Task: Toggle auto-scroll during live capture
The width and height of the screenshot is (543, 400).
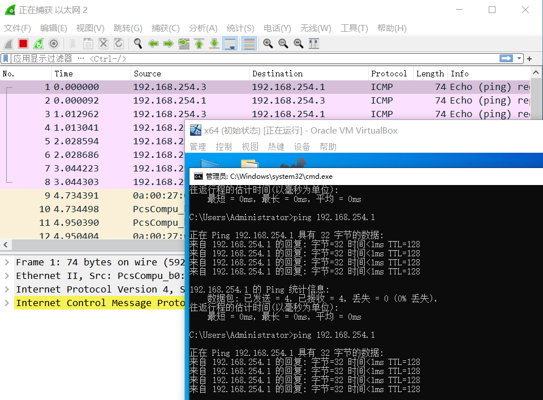Action: (x=230, y=44)
